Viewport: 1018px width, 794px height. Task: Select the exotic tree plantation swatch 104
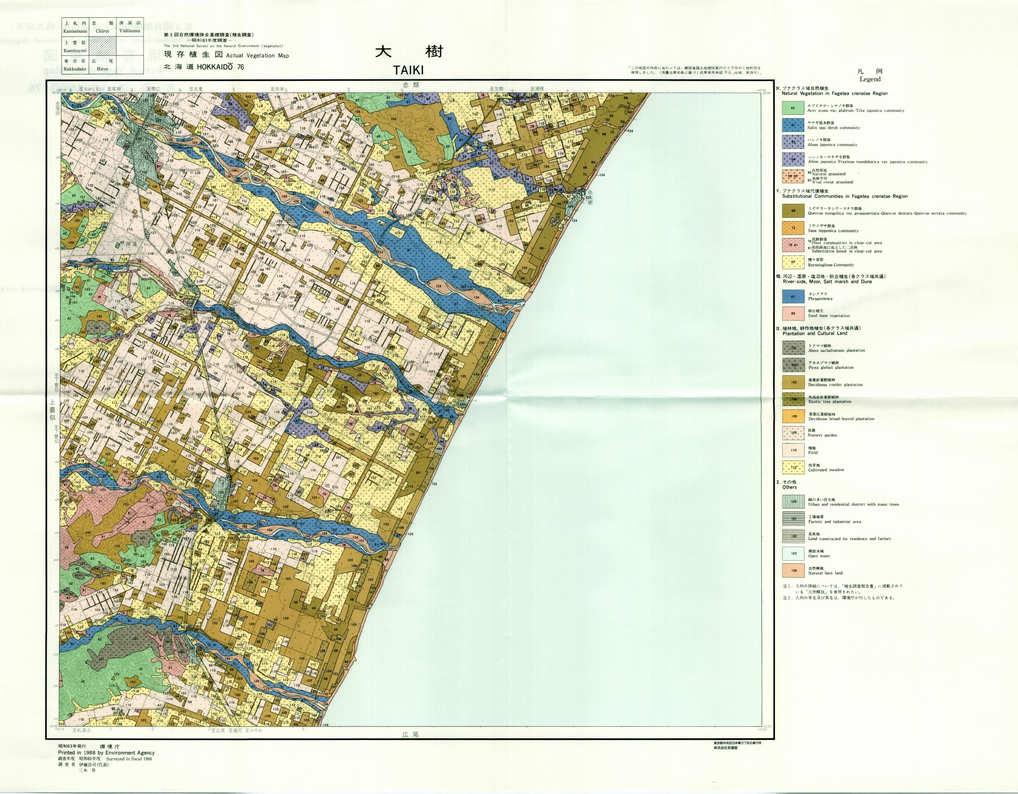tap(793, 399)
